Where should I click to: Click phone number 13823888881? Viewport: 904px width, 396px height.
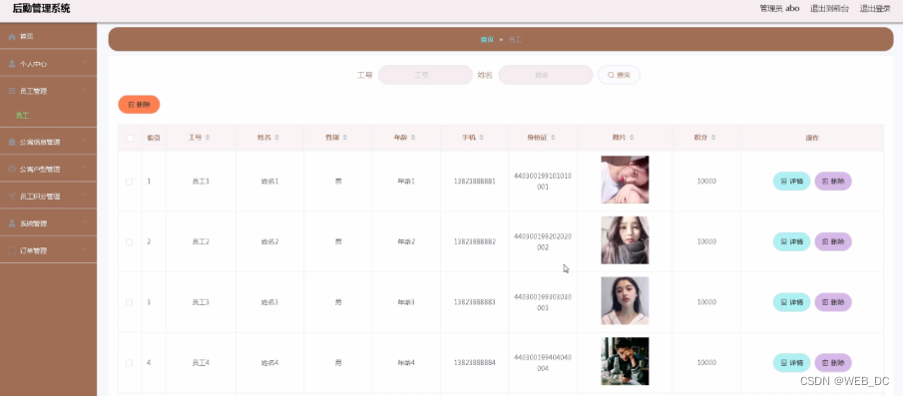(475, 181)
